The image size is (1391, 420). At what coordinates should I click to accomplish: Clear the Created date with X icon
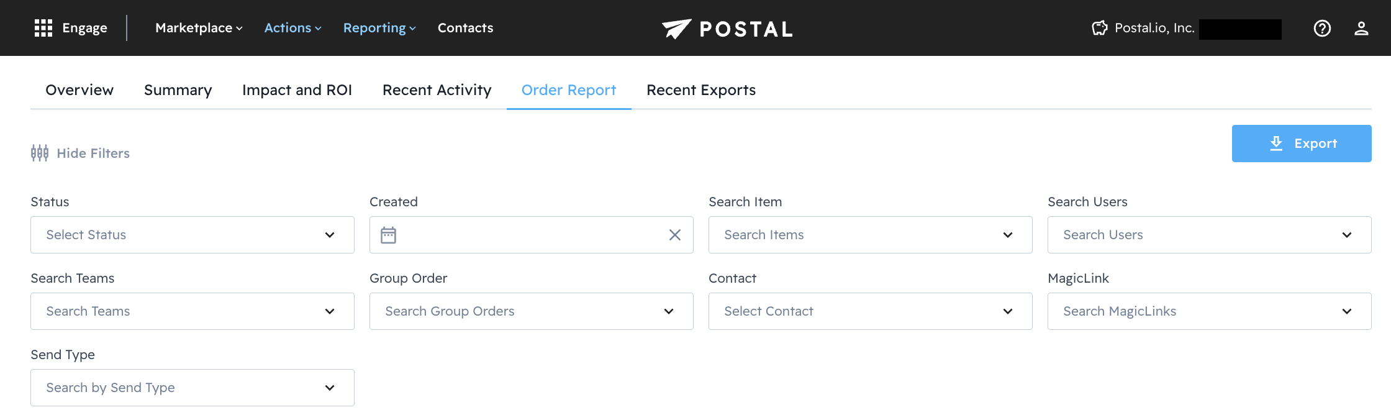point(675,235)
